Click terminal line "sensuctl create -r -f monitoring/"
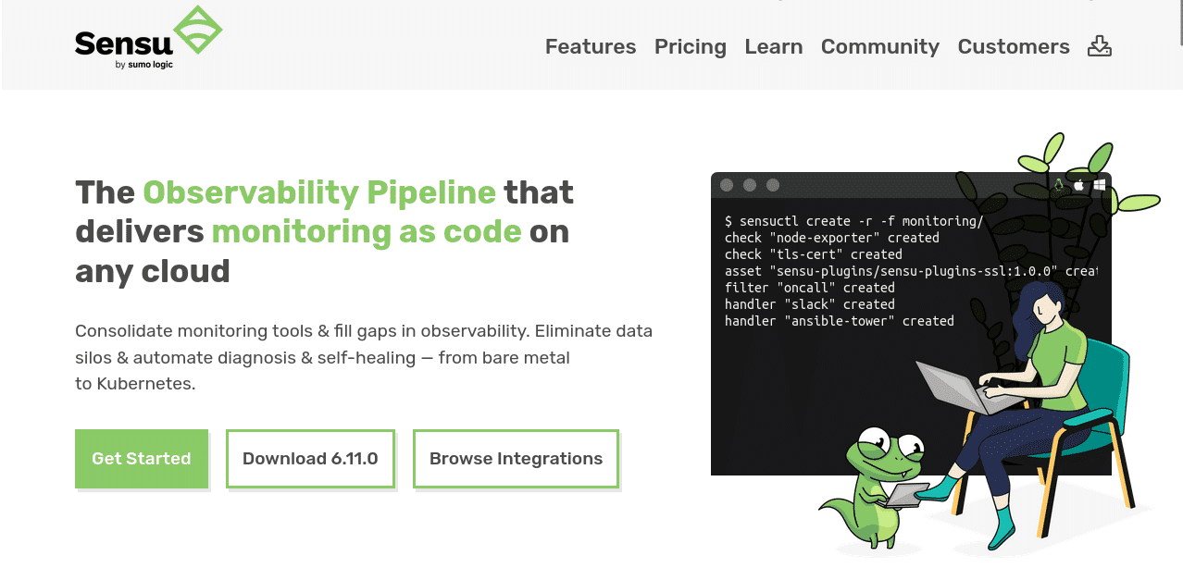This screenshot has height=568, width=1183. (853, 221)
